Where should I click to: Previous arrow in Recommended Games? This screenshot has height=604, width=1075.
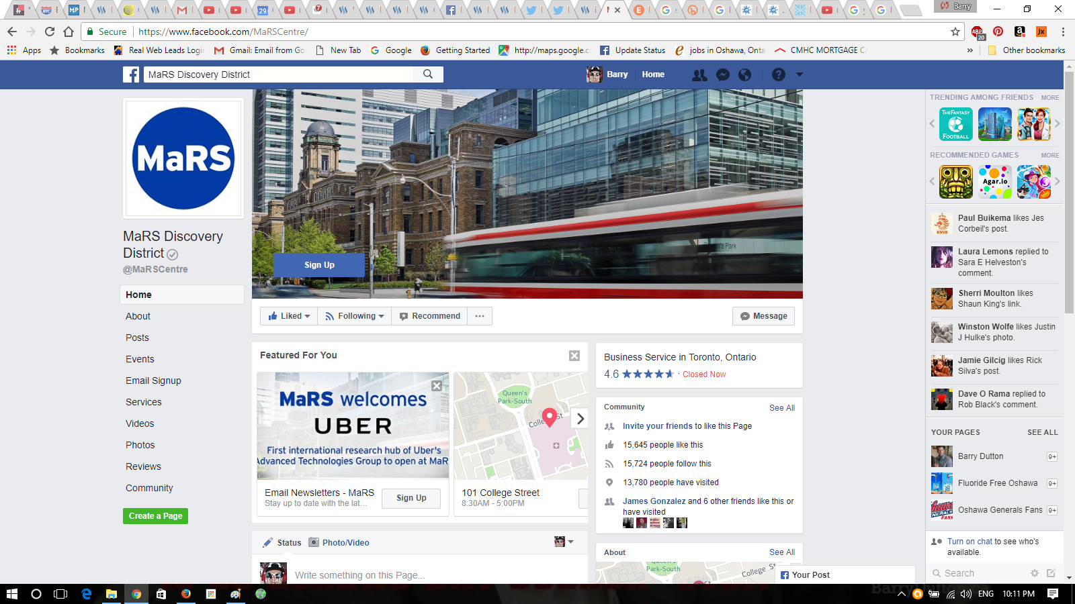pos(932,181)
